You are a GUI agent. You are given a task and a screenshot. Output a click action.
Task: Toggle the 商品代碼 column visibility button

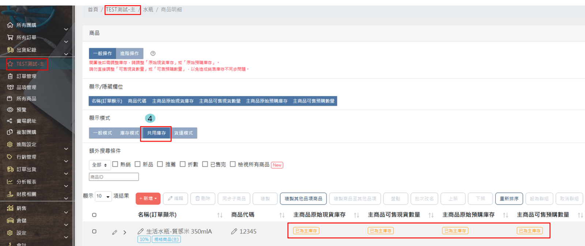pyautogui.click(x=137, y=101)
